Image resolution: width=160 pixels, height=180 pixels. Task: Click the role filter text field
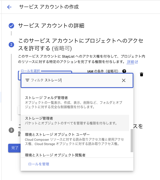77,80
